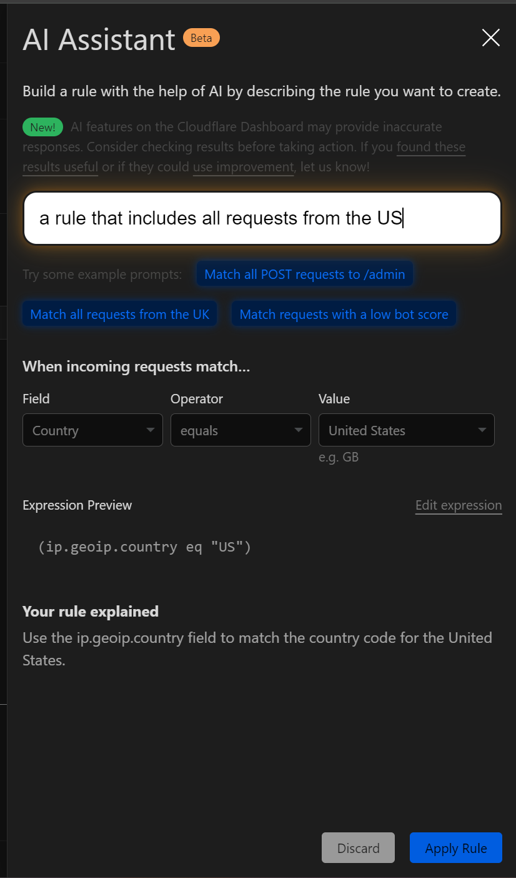
Task: Expand the Value dropdown showing United States
Action: point(406,430)
